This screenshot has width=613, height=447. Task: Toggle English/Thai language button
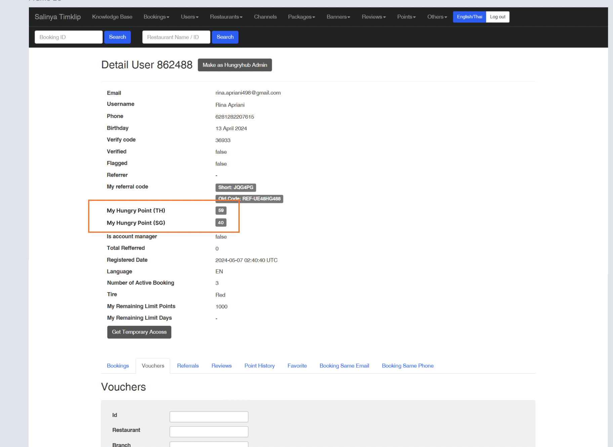click(x=469, y=17)
